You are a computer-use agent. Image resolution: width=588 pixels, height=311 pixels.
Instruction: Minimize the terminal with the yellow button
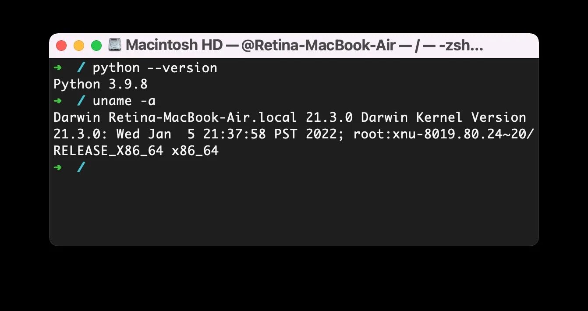tap(79, 45)
